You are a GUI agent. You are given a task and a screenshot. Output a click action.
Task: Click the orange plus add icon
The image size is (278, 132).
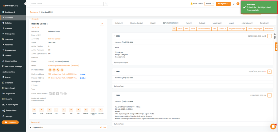click(x=238, y=4)
